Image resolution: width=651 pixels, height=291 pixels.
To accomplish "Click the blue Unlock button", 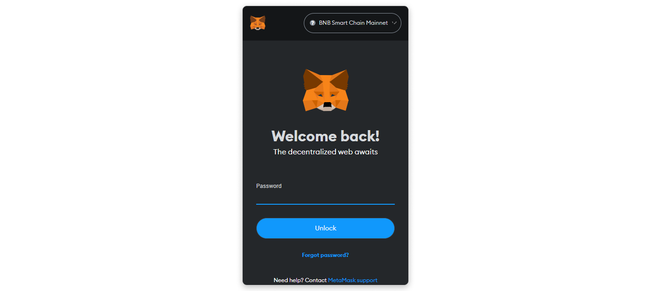I will pyautogui.click(x=325, y=228).
